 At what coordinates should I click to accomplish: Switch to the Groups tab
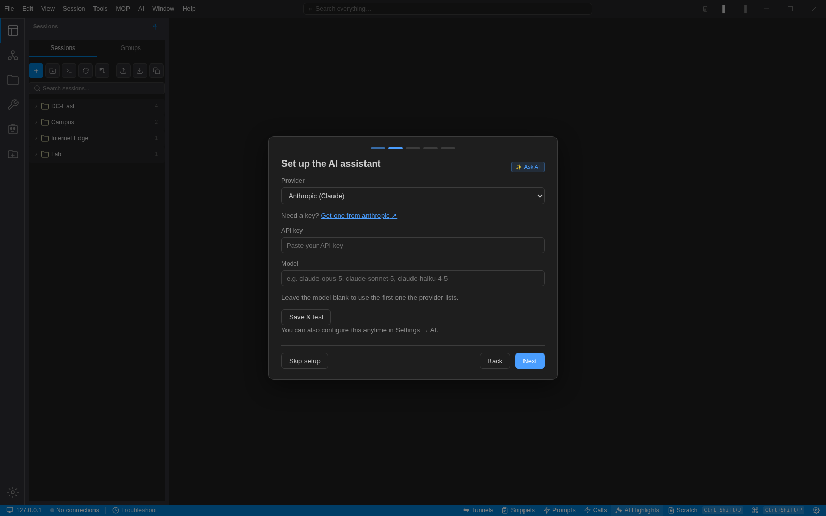pos(131,48)
